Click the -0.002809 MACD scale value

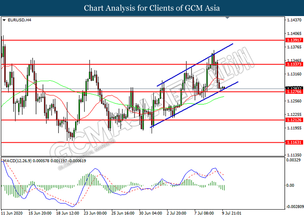294,207
